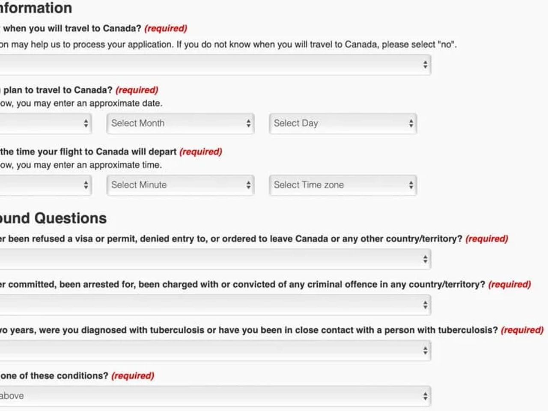Open the criminal offence question dropdown
This screenshot has width=548, height=411.
click(215, 305)
